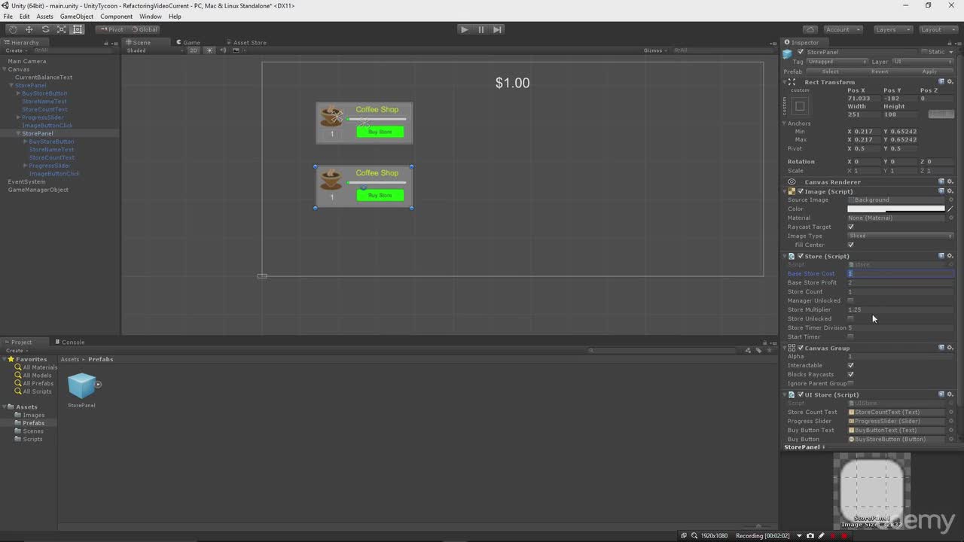Switch to the Console tab
964x542 pixels.
click(x=72, y=342)
